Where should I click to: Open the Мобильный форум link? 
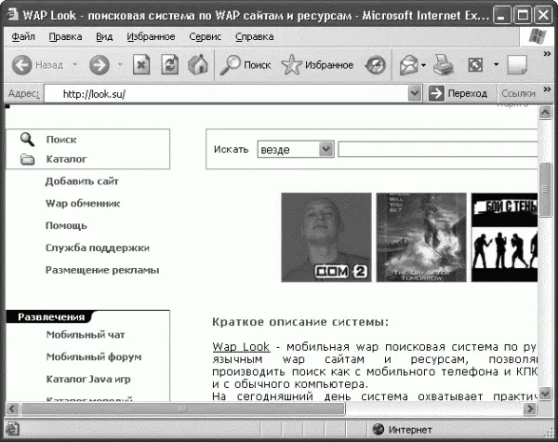(94, 357)
